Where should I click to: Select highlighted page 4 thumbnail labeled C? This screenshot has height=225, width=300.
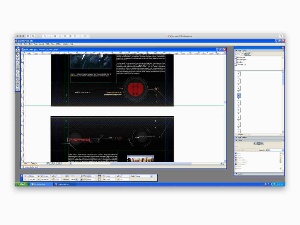238,96
